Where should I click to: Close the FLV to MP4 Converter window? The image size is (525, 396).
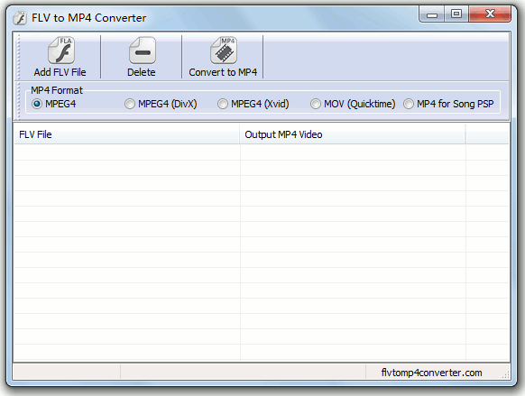(x=490, y=14)
